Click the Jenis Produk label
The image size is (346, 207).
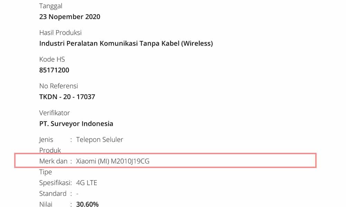point(50,145)
